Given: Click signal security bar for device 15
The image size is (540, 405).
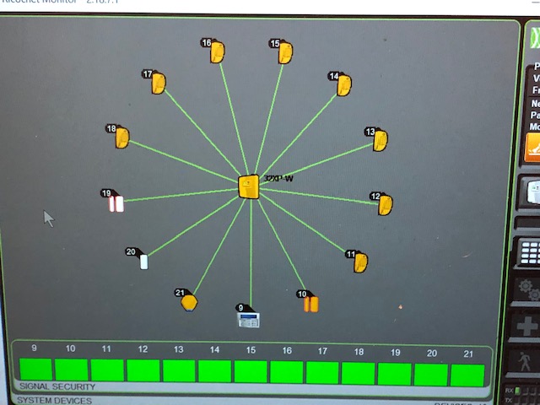Looking at the screenshot, I should tap(251, 371).
